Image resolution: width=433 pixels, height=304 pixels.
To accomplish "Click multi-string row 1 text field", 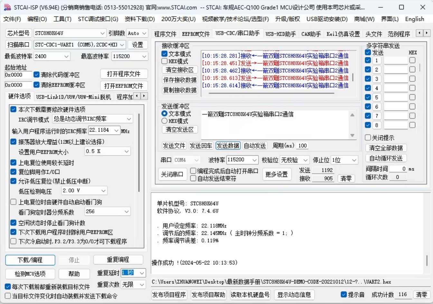I will tap(396, 60).
